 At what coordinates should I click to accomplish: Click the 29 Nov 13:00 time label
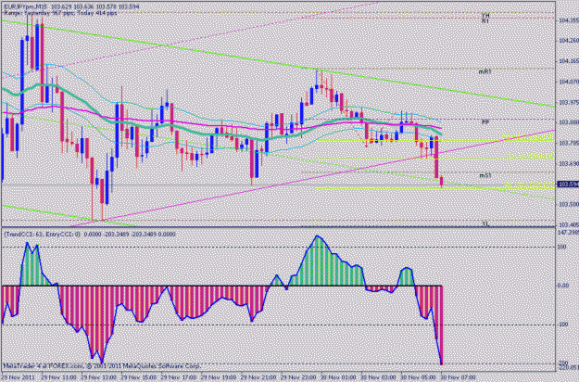point(98,378)
